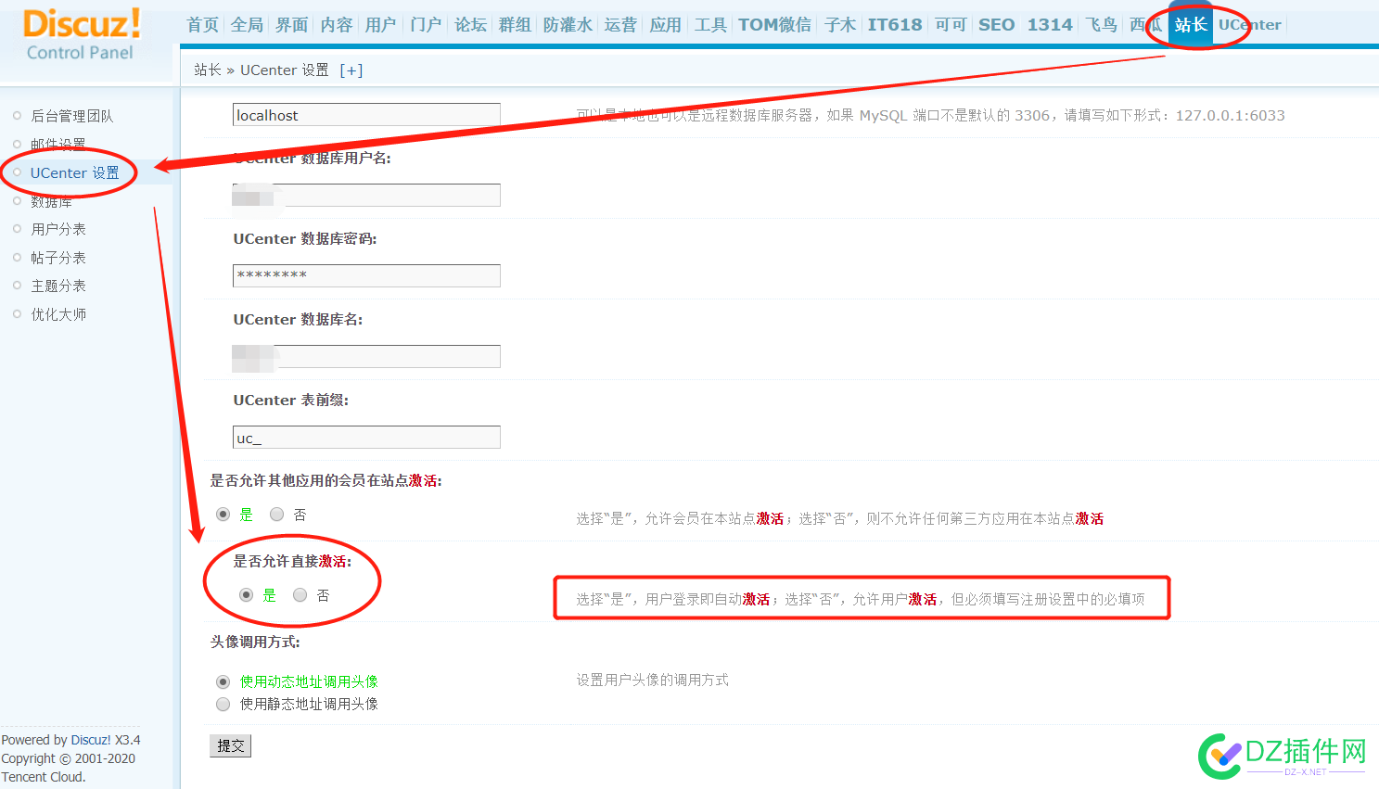
Task: Select the 工具 tab
Action: tap(710, 25)
